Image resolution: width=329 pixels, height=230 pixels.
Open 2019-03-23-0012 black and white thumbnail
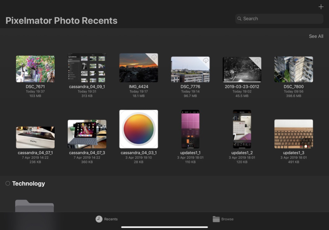click(x=242, y=69)
